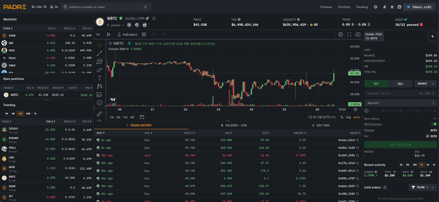
Task: Change candlestick chart style
Action: pyautogui.click(x=109, y=34)
